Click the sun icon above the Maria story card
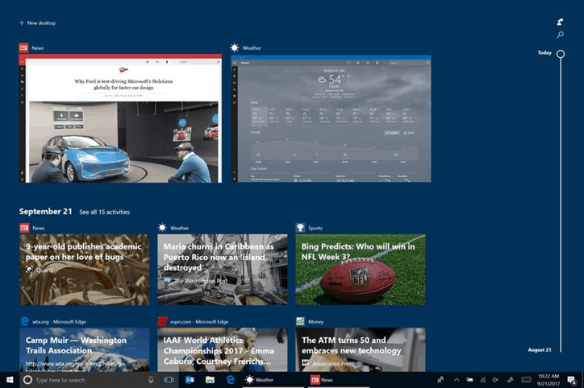 point(162,228)
